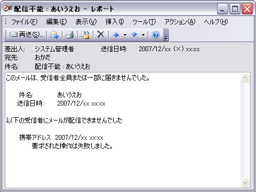
Task: Print the message with the printer icon
Action: coord(70,35)
